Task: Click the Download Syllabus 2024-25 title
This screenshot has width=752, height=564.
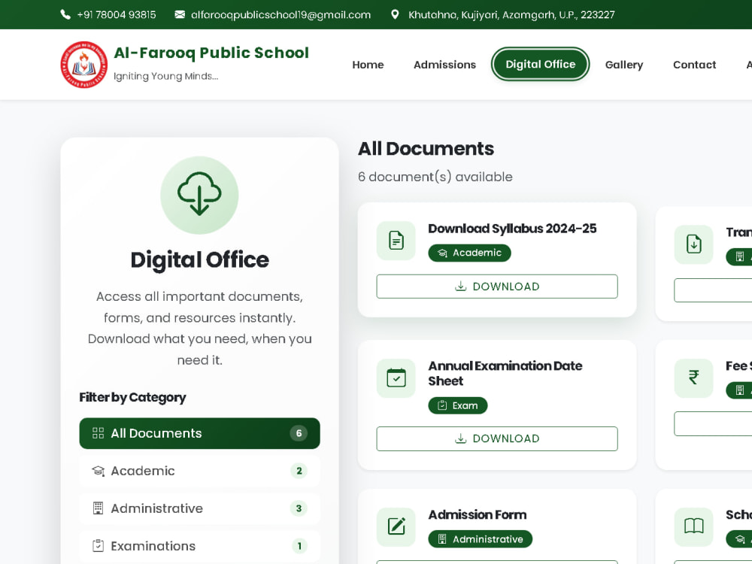Action: tap(512, 229)
